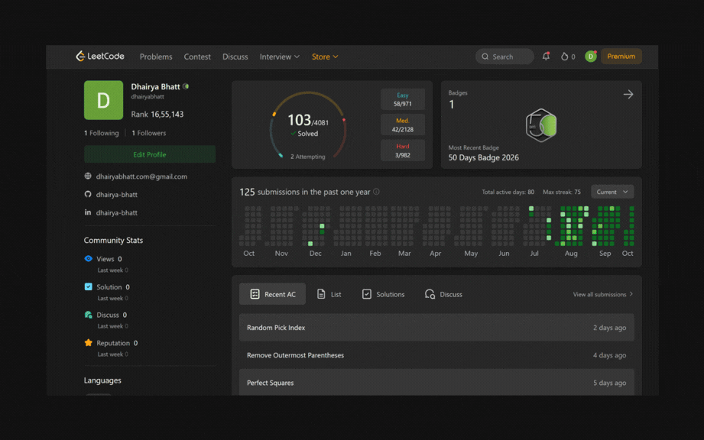Switch to the Solutions tab
704x440 pixels.
383,294
